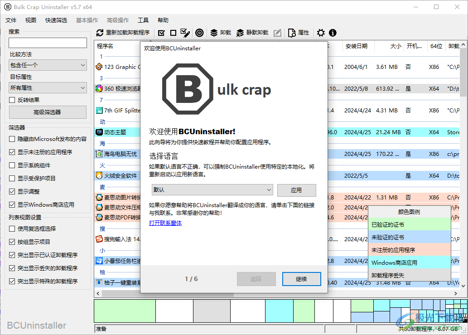Open the language dropdown showing 默认
Image resolution: width=468 pixels, height=335 pixels.
click(x=212, y=189)
